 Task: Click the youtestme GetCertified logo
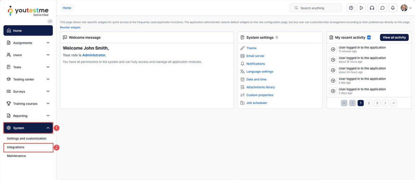[28, 11]
